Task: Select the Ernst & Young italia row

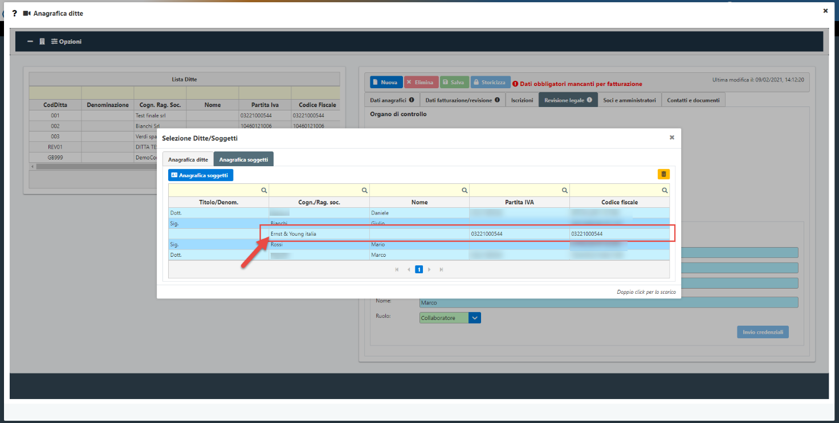Action: [x=419, y=234]
